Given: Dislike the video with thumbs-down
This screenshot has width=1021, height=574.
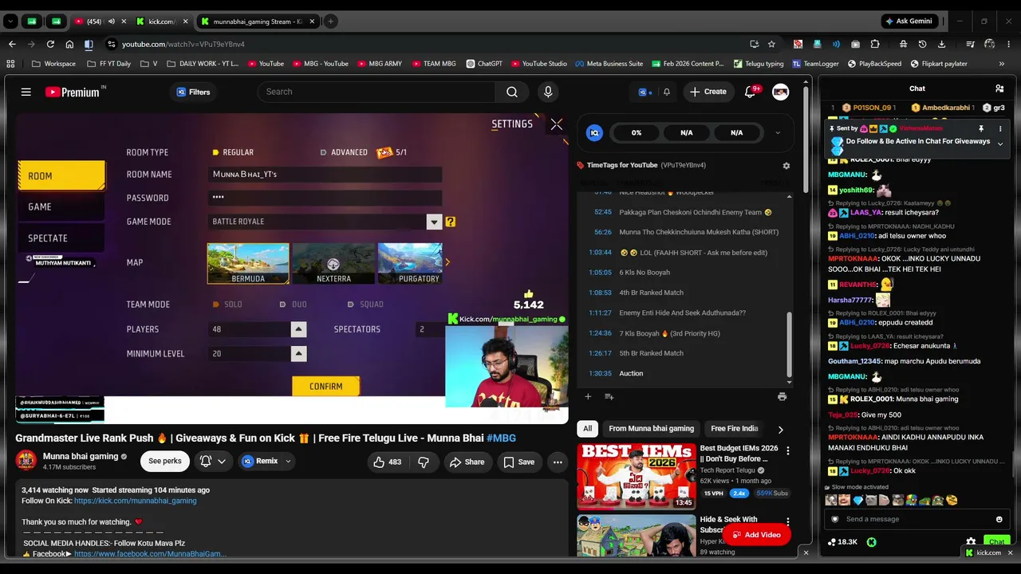Looking at the screenshot, I should [x=424, y=462].
